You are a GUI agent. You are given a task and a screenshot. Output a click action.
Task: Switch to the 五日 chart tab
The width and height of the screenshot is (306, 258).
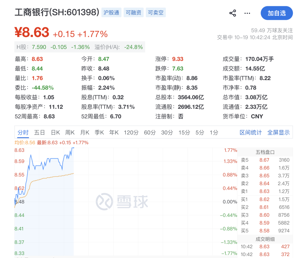pos(40,133)
